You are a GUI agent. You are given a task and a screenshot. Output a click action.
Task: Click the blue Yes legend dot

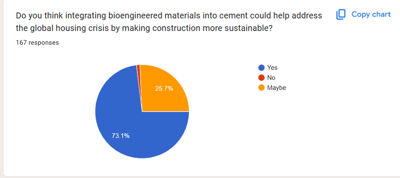261,68
